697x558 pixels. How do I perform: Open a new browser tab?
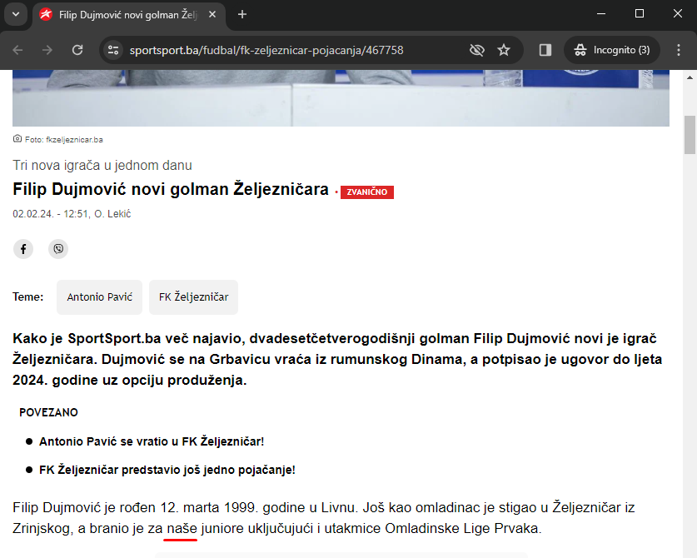(241, 15)
